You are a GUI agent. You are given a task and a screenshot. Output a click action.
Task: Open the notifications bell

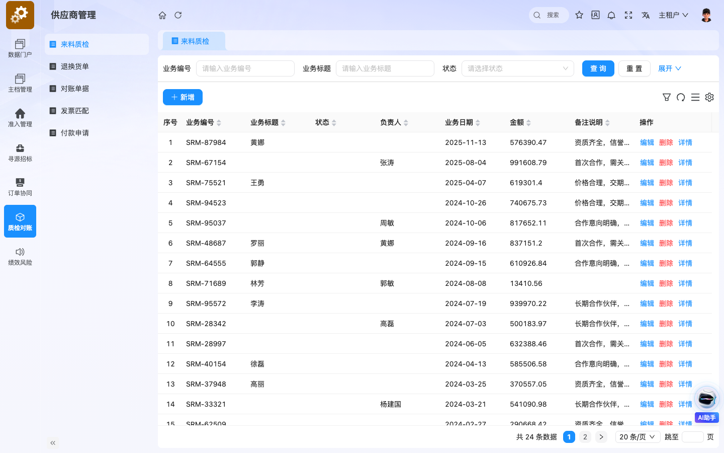pos(611,15)
